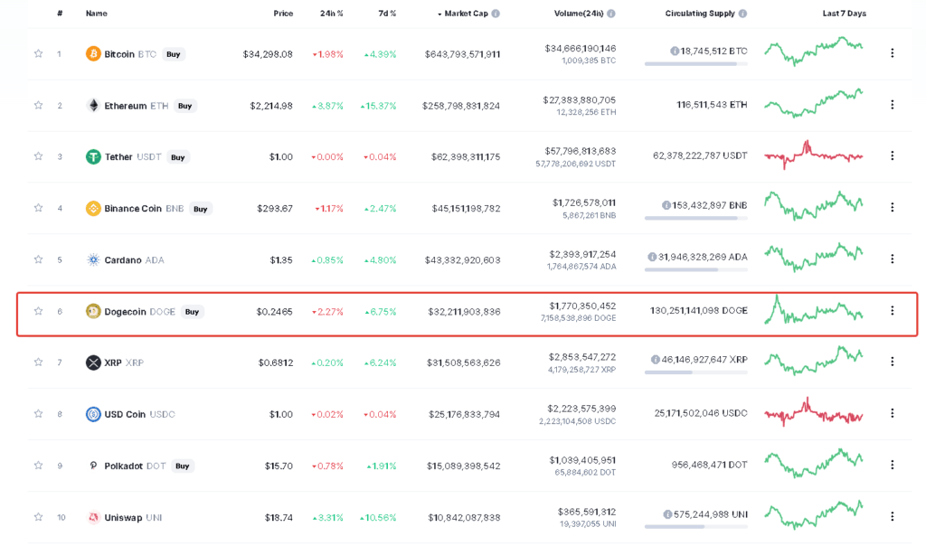
Task: Click the Bitcoin coin logo icon
Action: click(x=93, y=54)
